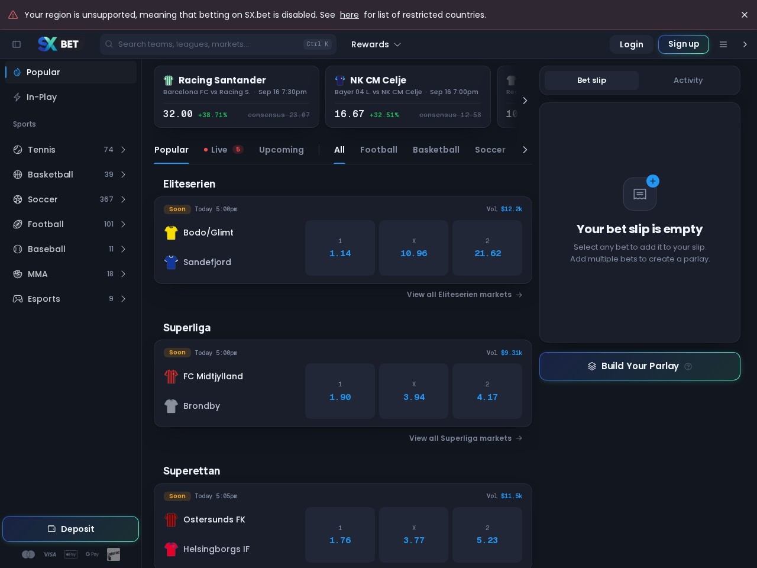
Task: Pick Ostersunds FK win odds 1.76
Action: click(340, 534)
